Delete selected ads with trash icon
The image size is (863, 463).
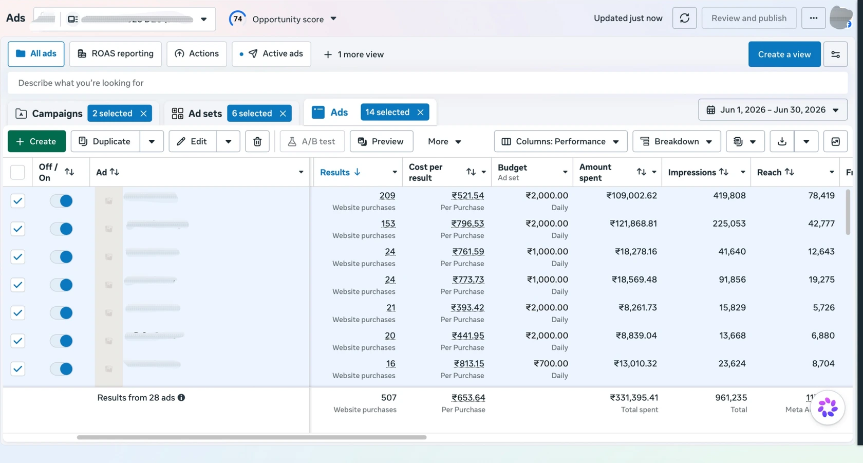(257, 141)
